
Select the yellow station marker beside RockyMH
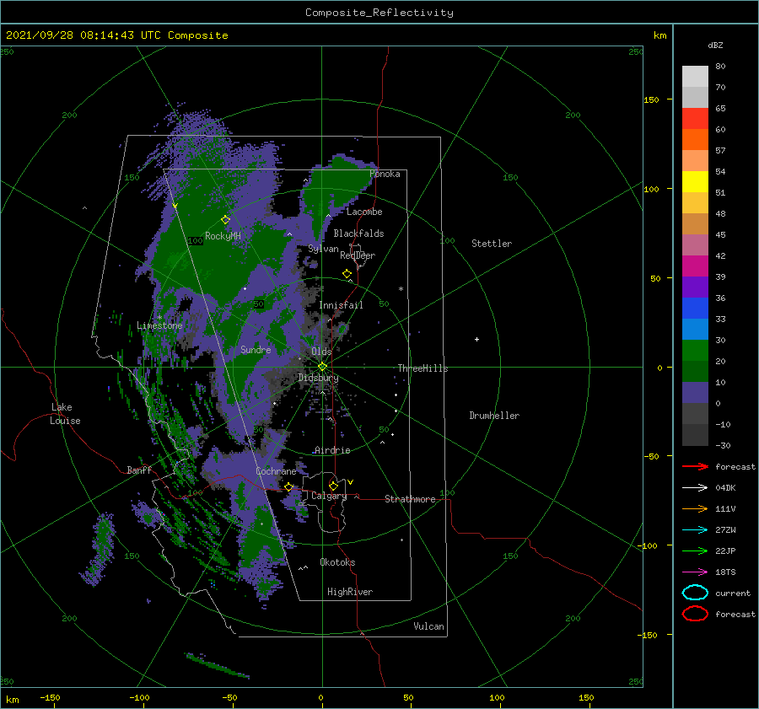pos(225,220)
